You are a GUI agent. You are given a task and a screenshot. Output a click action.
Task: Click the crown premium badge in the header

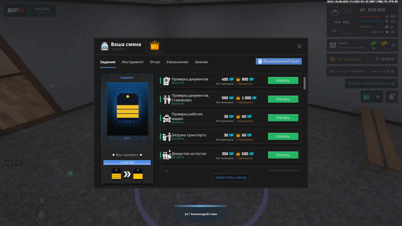[154, 46]
